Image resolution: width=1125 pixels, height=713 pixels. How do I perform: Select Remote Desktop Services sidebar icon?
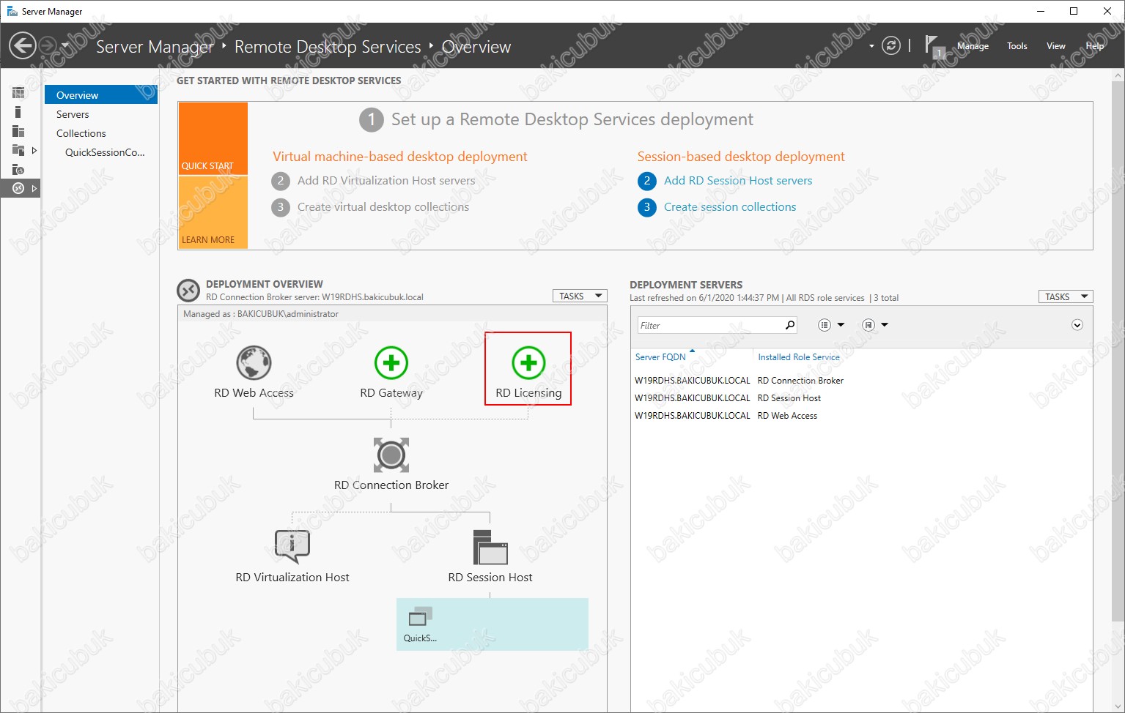point(18,188)
